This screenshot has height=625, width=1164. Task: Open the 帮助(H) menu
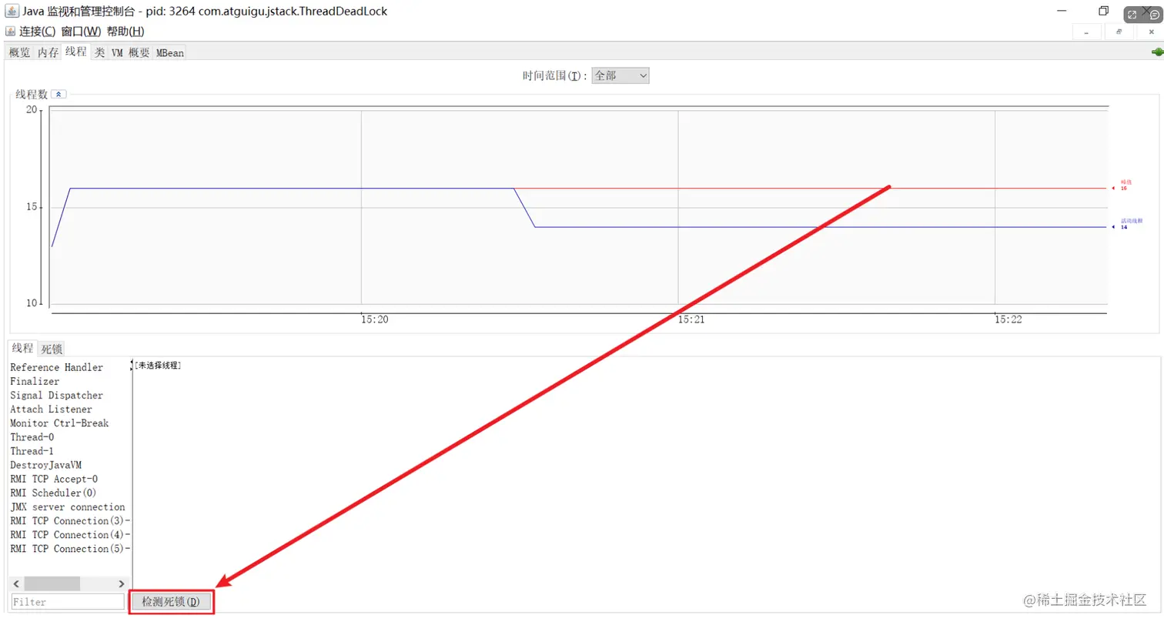pyautogui.click(x=125, y=32)
